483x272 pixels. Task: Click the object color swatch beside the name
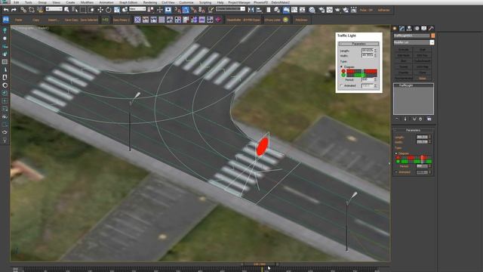432,36
